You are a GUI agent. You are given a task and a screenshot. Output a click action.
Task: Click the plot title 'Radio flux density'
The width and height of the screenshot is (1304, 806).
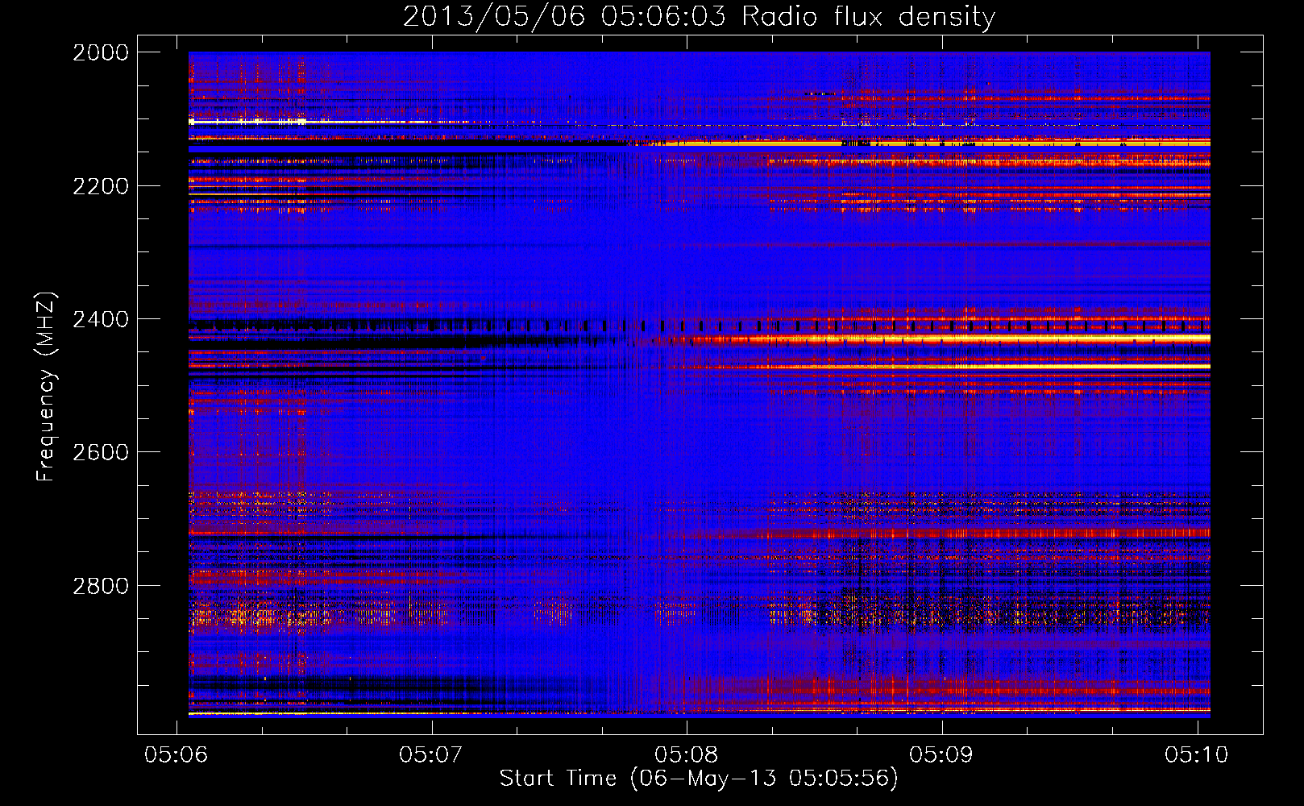tap(699, 16)
